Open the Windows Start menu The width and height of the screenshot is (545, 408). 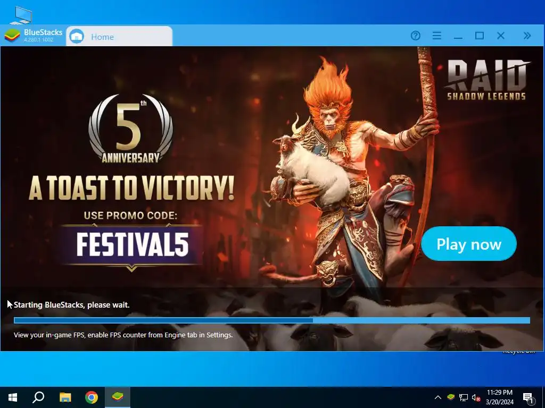(13, 397)
